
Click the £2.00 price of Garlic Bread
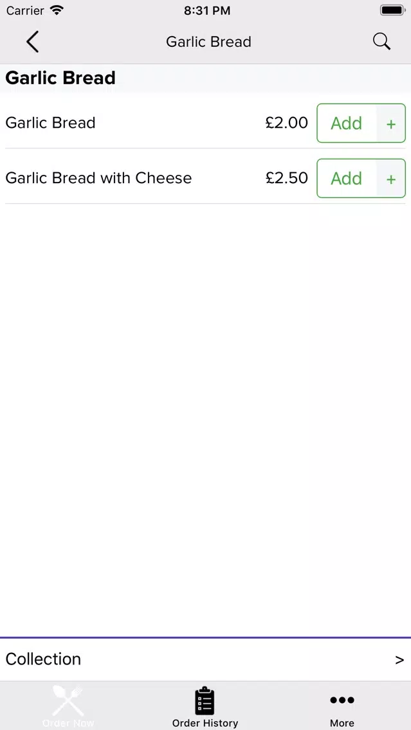click(286, 123)
